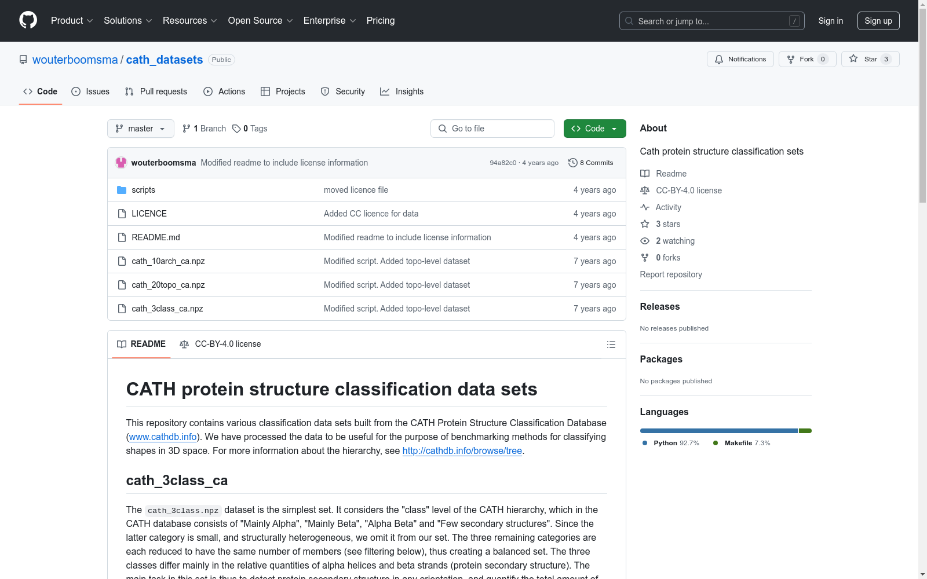The height and width of the screenshot is (579, 927).
Task: Open commit message 'Added CC licence for data'
Action: (x=371, y=214)
